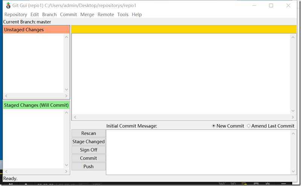Open the Merge menu
This screenshot has width=301, height=186.
[x=87, y=15]
